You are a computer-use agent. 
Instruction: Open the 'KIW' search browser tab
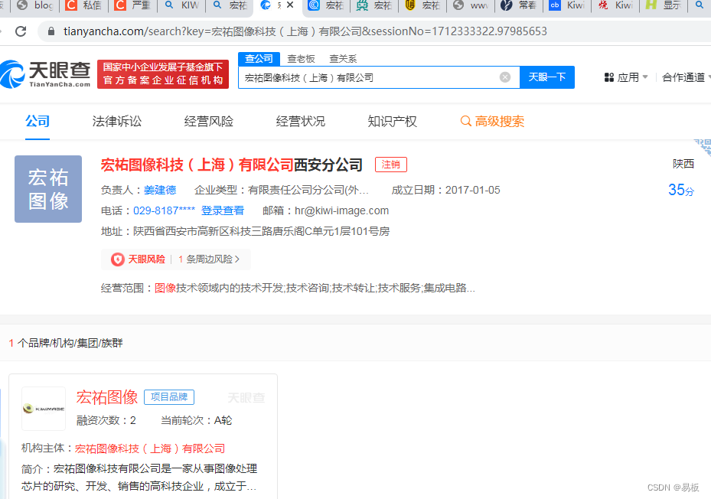(x=181, y=5)
